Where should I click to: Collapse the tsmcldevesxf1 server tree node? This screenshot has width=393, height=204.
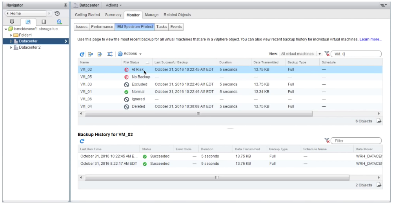[6, 29]
